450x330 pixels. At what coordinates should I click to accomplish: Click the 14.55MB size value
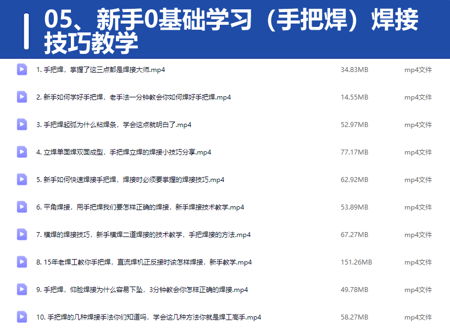pos(354,97)
